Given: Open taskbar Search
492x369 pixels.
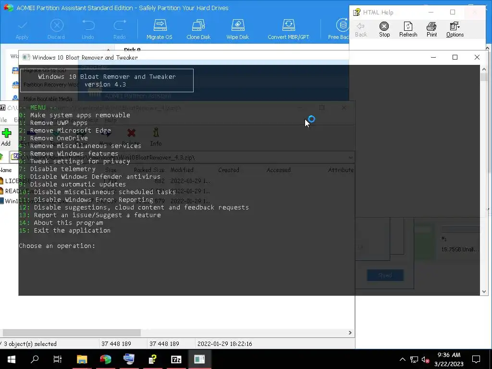Looking at the screenshot, I should click(x=35, y=359).
